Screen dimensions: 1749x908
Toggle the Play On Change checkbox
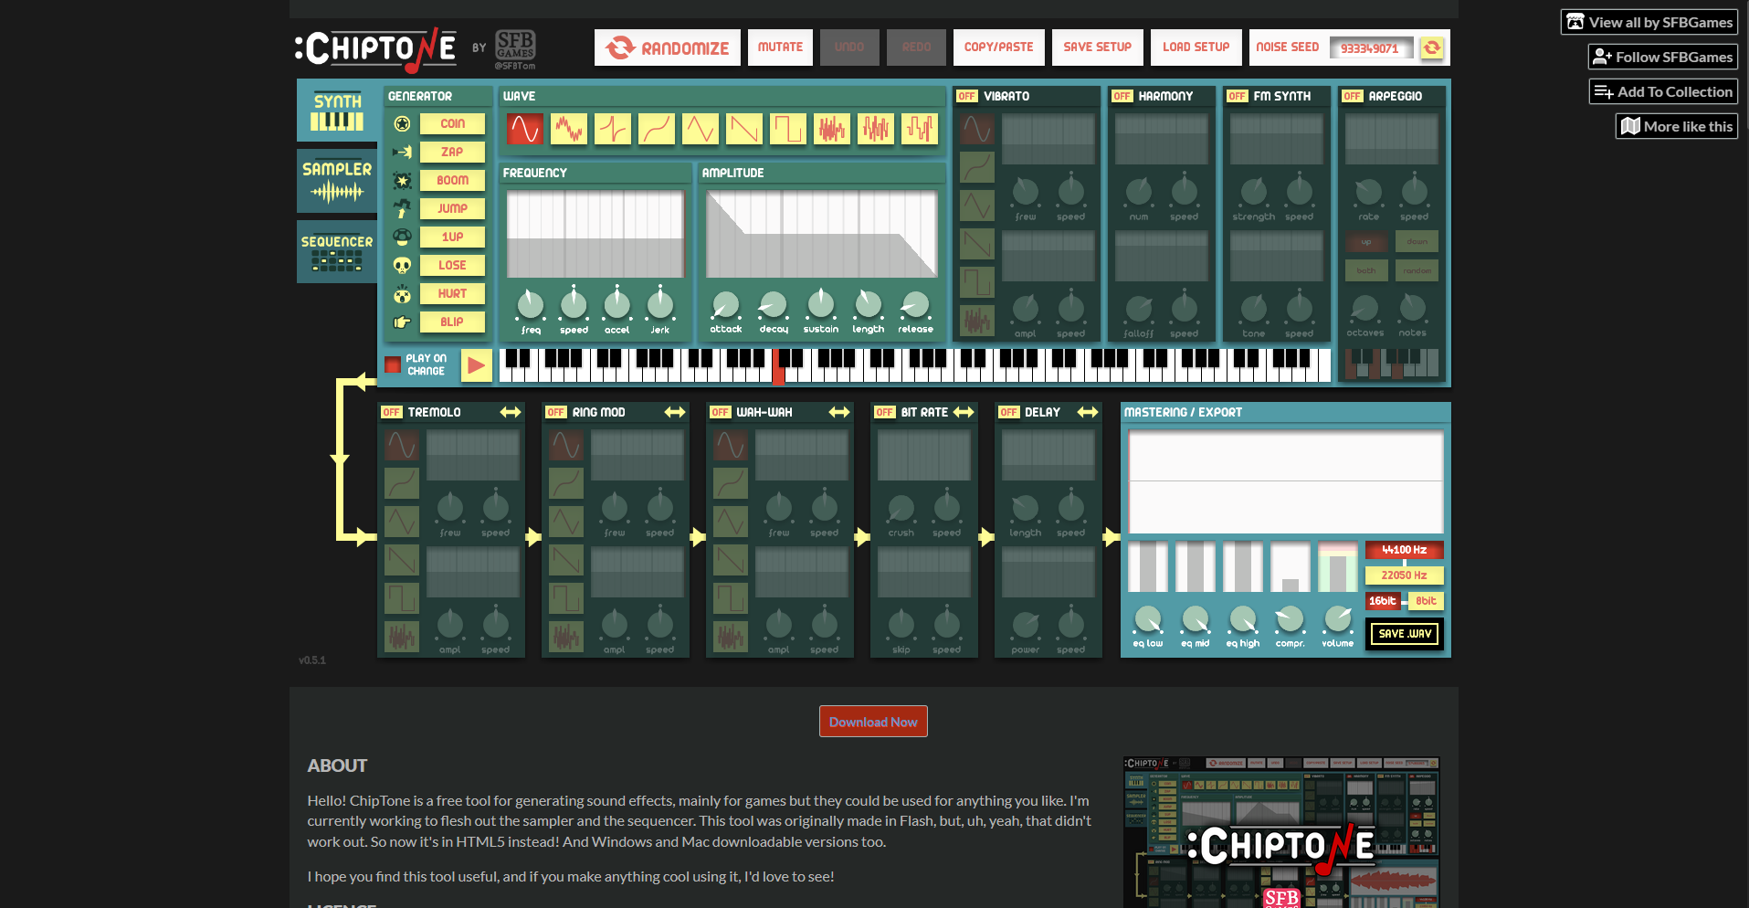coord(393,364)
